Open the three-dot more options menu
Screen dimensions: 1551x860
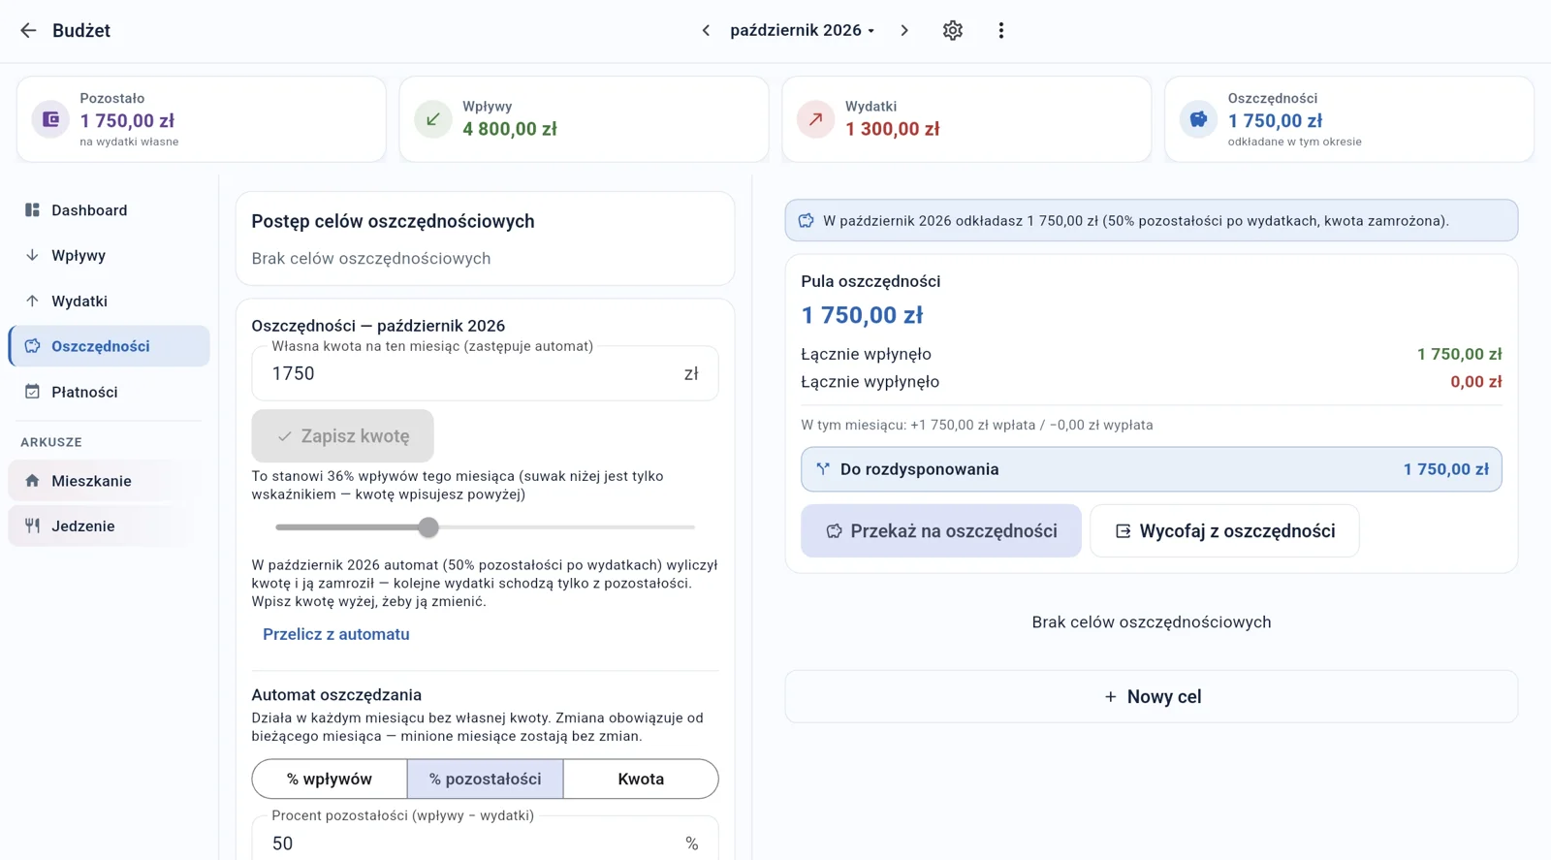1001,30
